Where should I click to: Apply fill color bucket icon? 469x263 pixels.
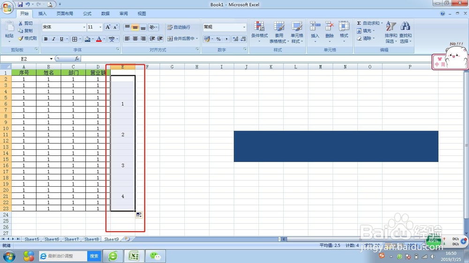coord(88,39)
